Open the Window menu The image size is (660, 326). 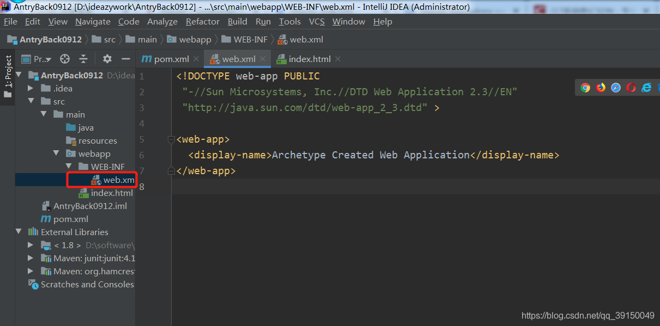point(349,21)
